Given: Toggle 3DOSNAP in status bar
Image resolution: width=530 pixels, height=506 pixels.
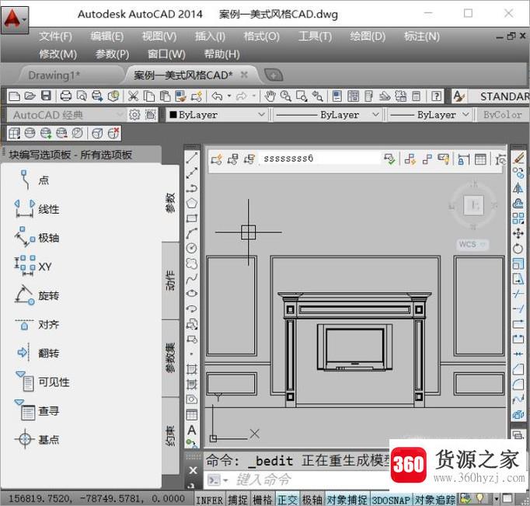Looking at the screenshot, I should (x=391, y=500).
